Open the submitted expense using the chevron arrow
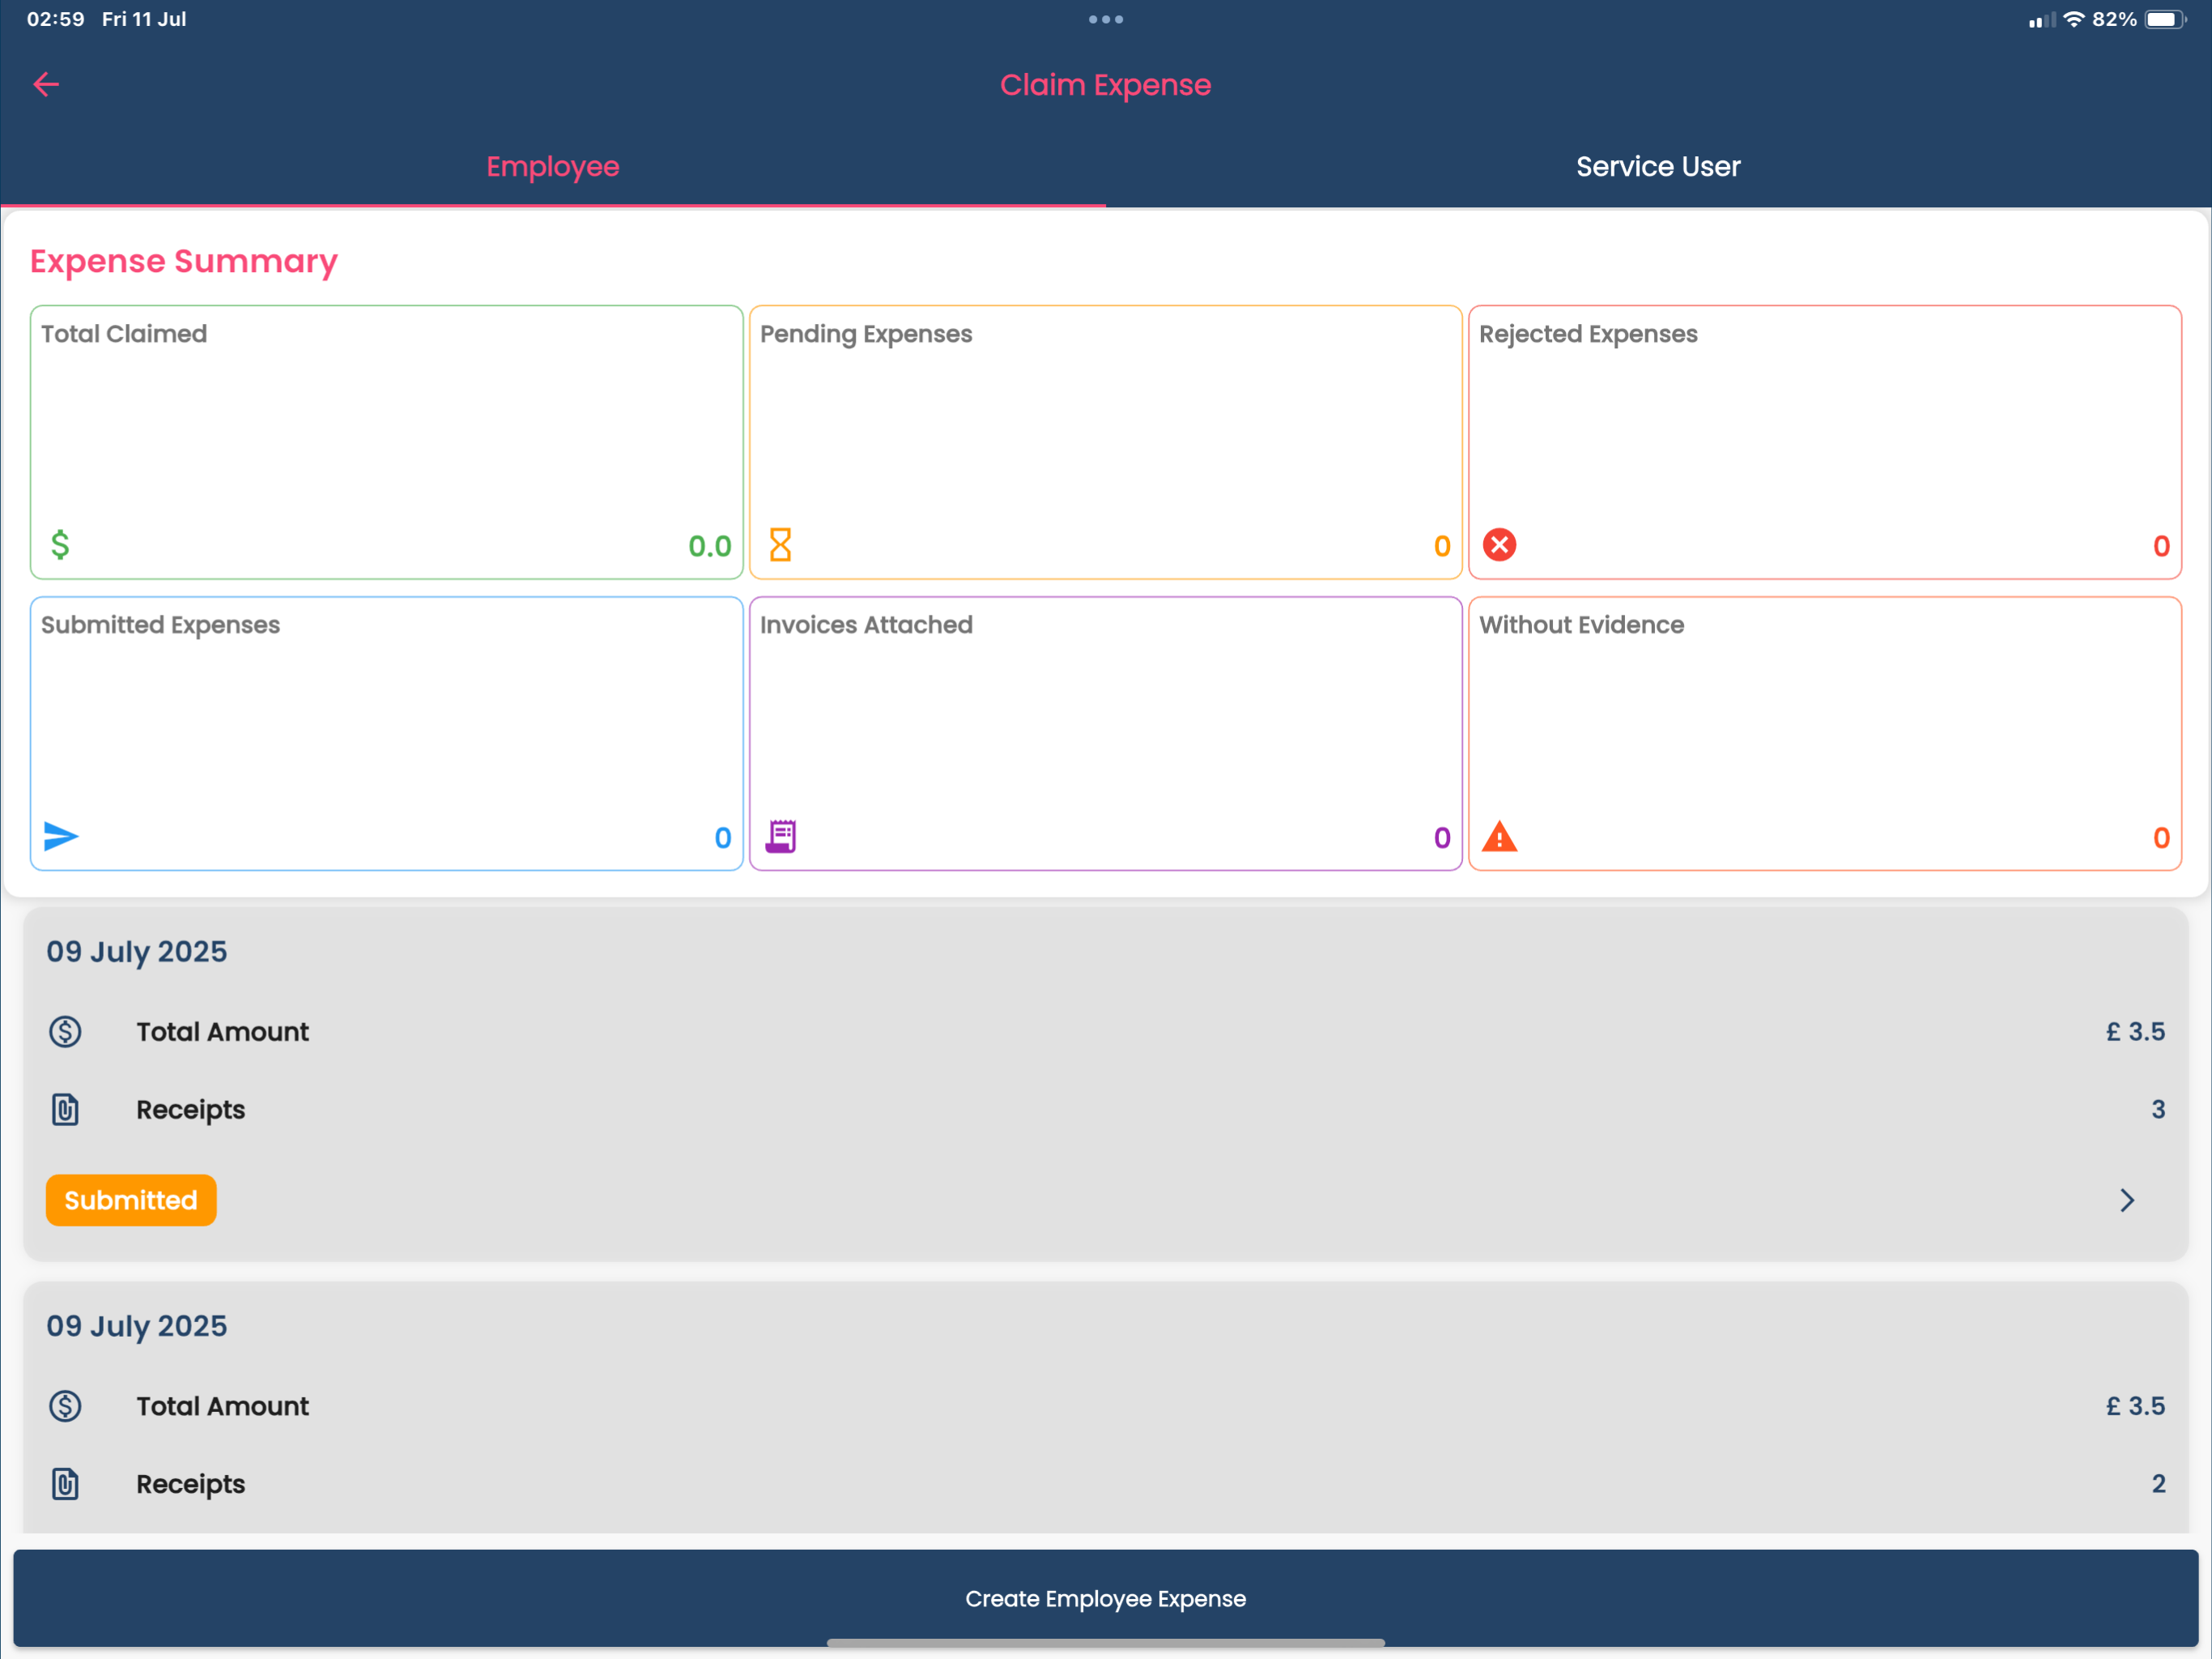This screenshot has height=1659, width=2212. 2127,1200
